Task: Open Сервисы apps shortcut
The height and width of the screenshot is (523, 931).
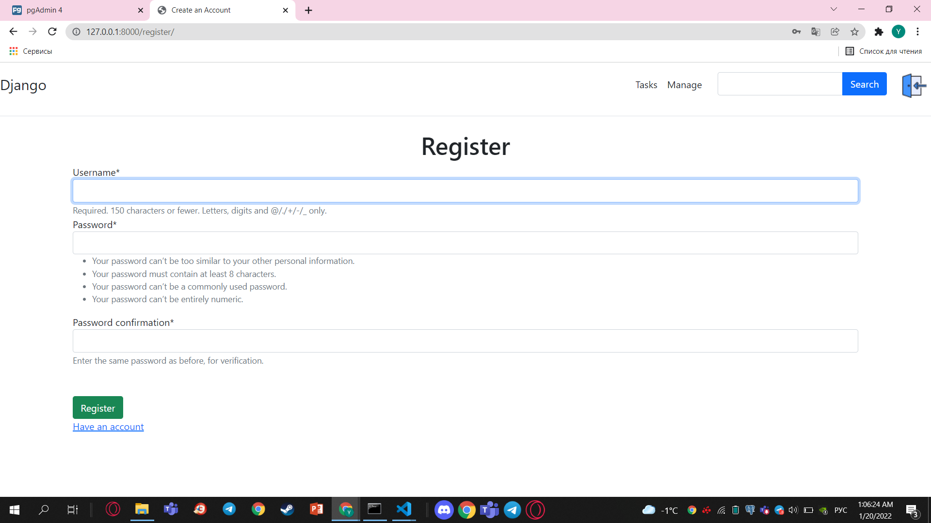Action: (31, 51)
